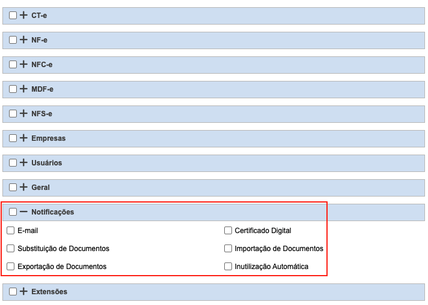Collapse the Notificações section minus icon
Viewport: 428px width, 305px height.
pyautogui.click(x=24, y=212)
